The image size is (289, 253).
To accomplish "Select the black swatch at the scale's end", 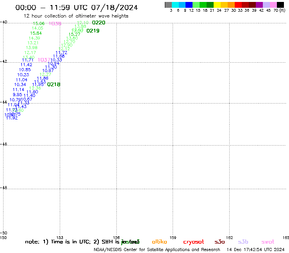I will pyautogui.click(x=280, y=5).
